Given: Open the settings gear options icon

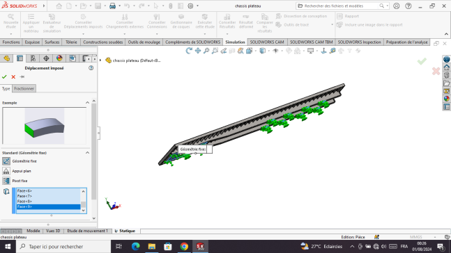Looking at the screenshot, I should point(190,6).
